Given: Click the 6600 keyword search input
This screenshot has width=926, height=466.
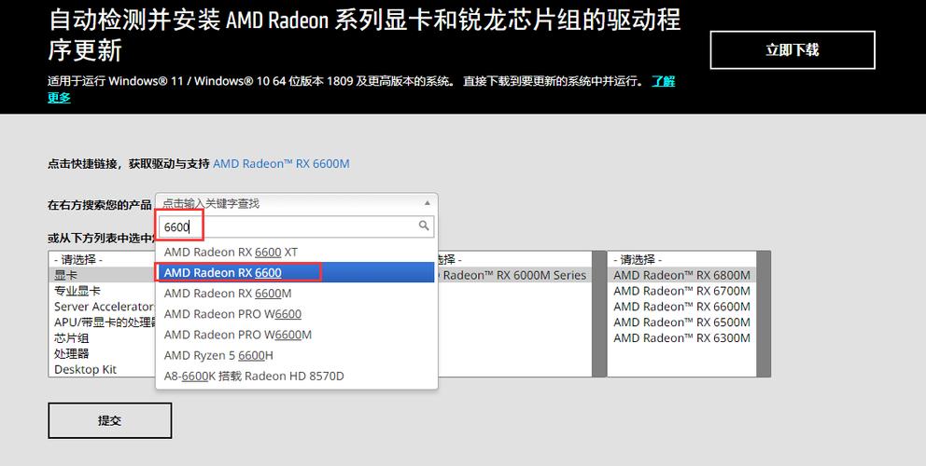Looking at the screenshot, I should tap(297, 227).
